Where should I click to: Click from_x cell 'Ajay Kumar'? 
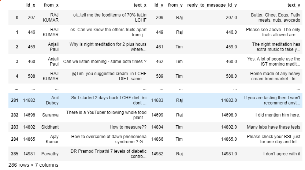(x=52, y=139)
